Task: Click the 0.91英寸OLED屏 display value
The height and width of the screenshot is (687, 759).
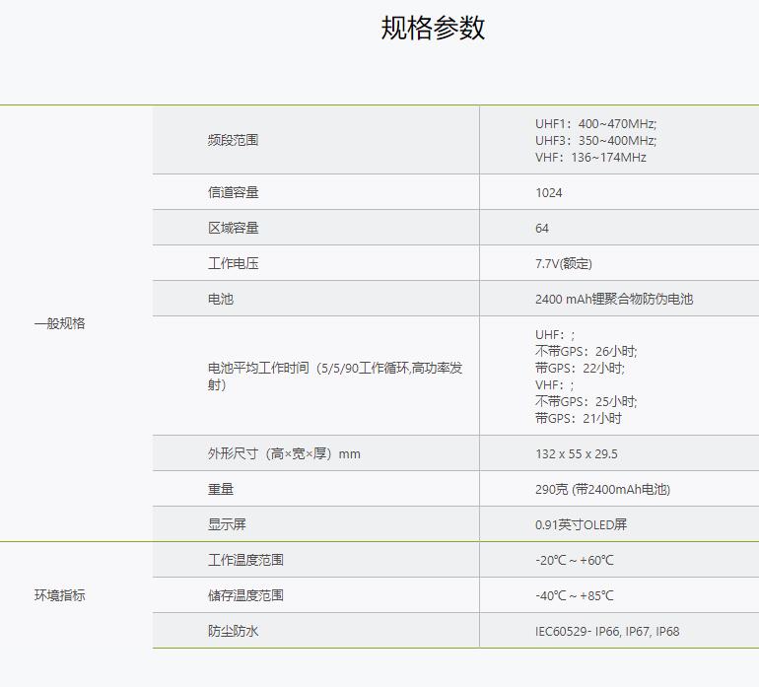Action: point(581,524)
